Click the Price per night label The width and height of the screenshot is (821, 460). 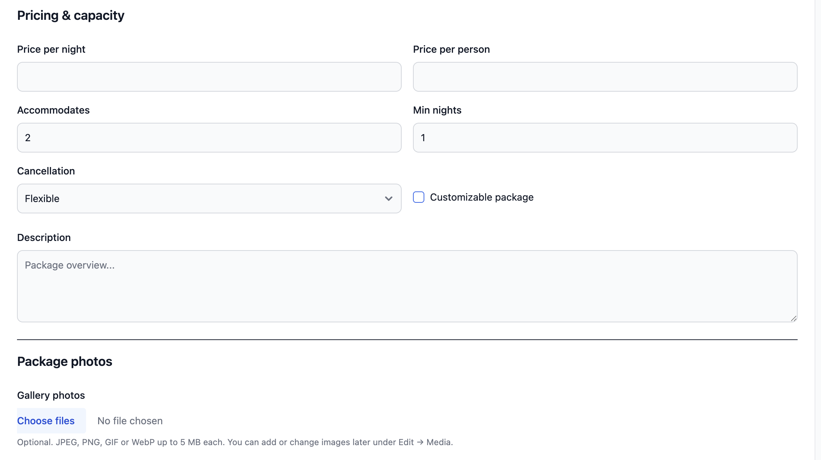[51, 49]
